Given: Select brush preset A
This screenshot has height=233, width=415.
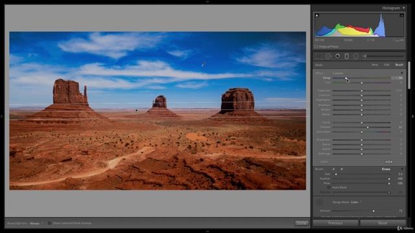Looking at the screenshot, I should click(333, 169).
